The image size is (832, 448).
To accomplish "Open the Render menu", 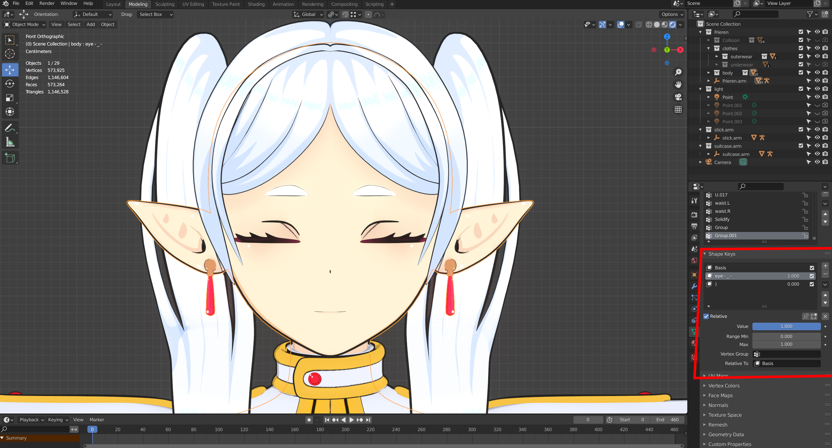I will tap(47, 4).
